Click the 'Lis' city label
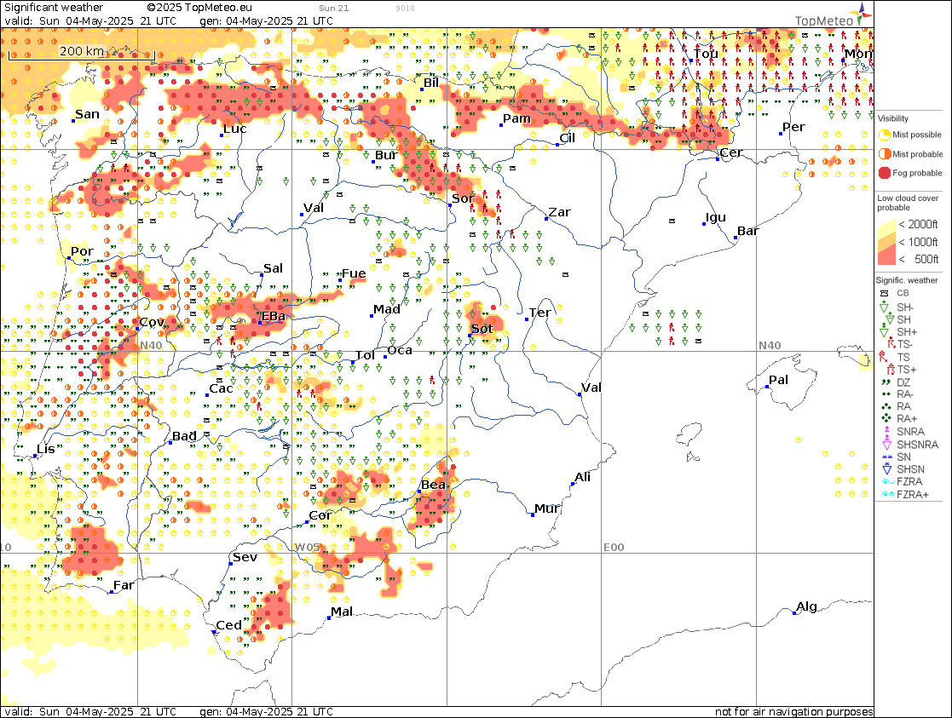This screenshot has width=952, height=718. pos(46,449)
